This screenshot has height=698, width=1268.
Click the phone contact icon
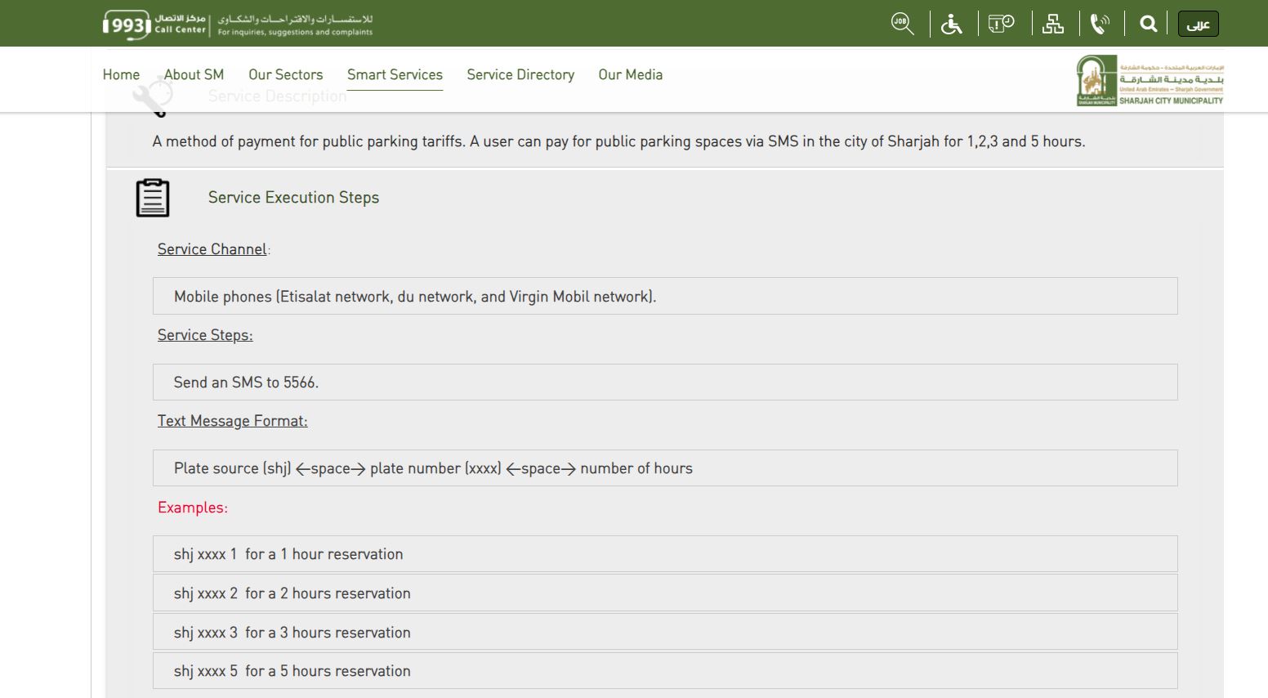(x=1100, y=24)
